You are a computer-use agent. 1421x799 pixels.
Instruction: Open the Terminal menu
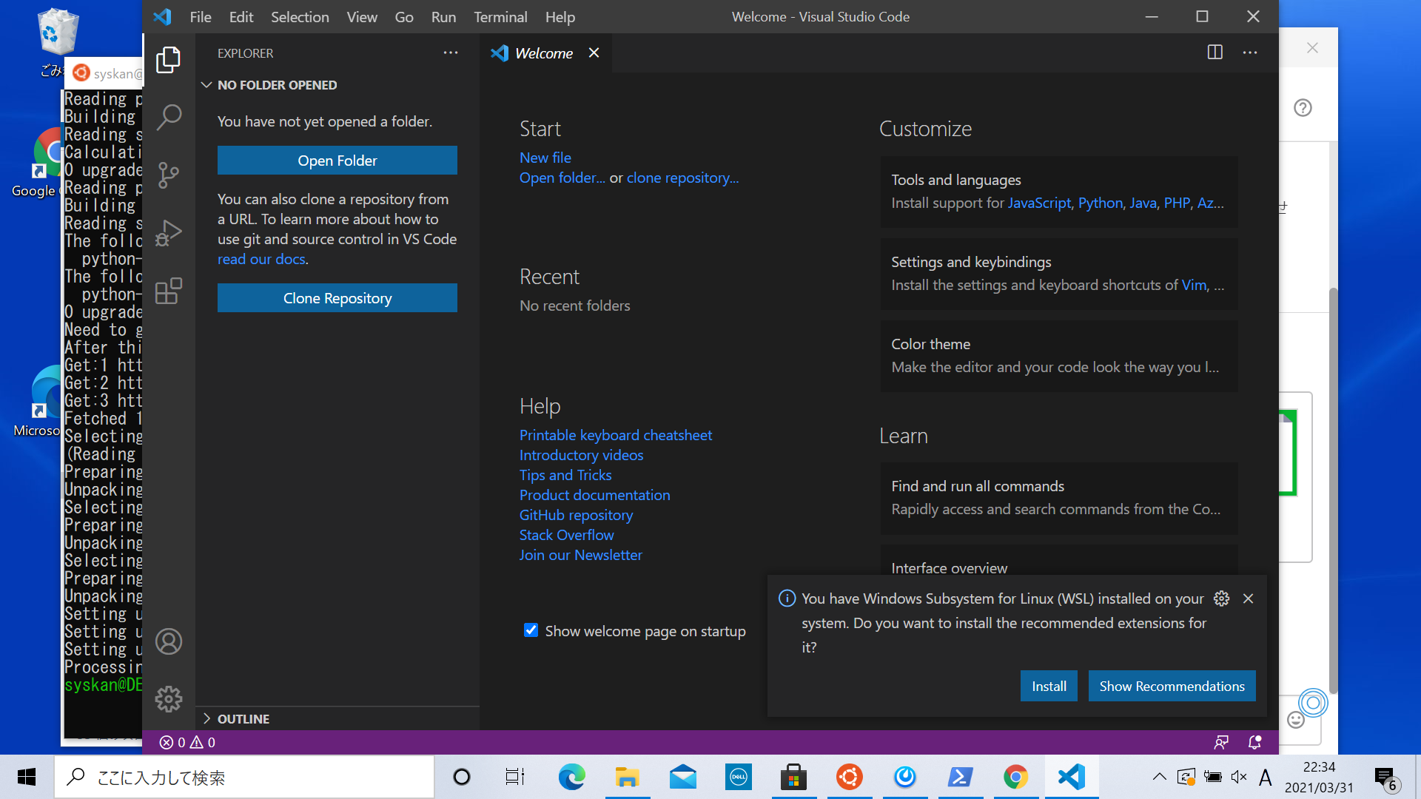[x=500, y=16]
